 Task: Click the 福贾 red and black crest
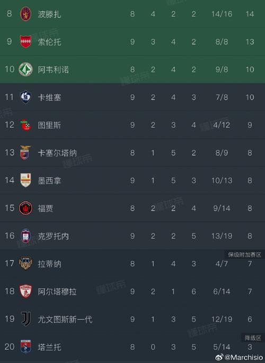[25, 208]
